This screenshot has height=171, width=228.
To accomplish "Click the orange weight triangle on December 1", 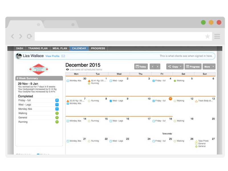I will [x=89, y=81].
